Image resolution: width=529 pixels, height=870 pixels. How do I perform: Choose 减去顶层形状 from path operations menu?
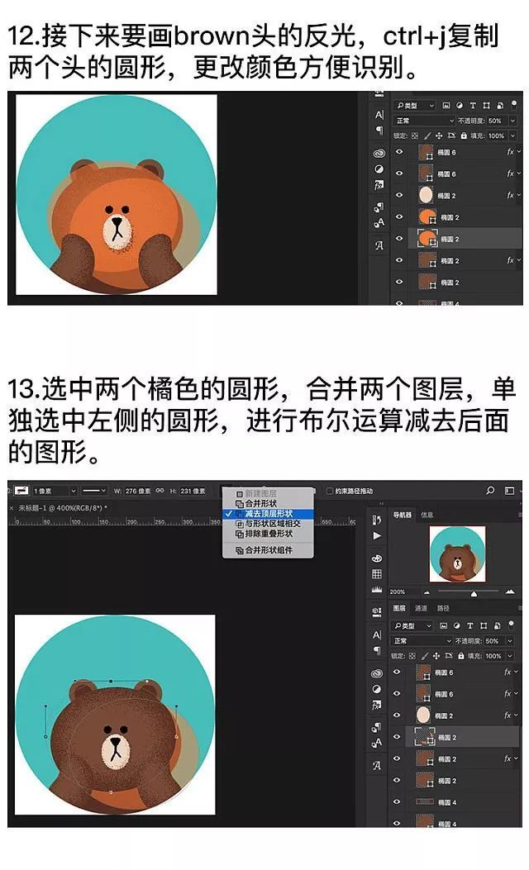(269, 513)
